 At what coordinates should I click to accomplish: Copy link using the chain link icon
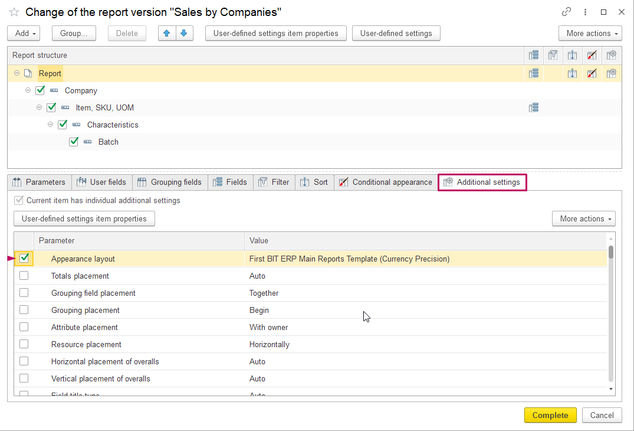(x=567, y=12)
